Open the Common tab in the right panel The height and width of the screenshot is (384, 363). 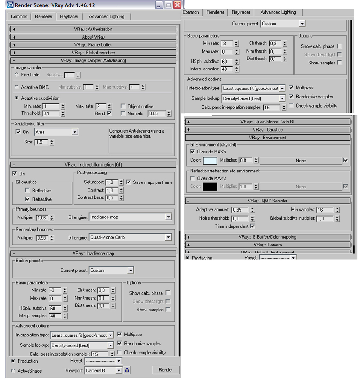tap(191, 12)
